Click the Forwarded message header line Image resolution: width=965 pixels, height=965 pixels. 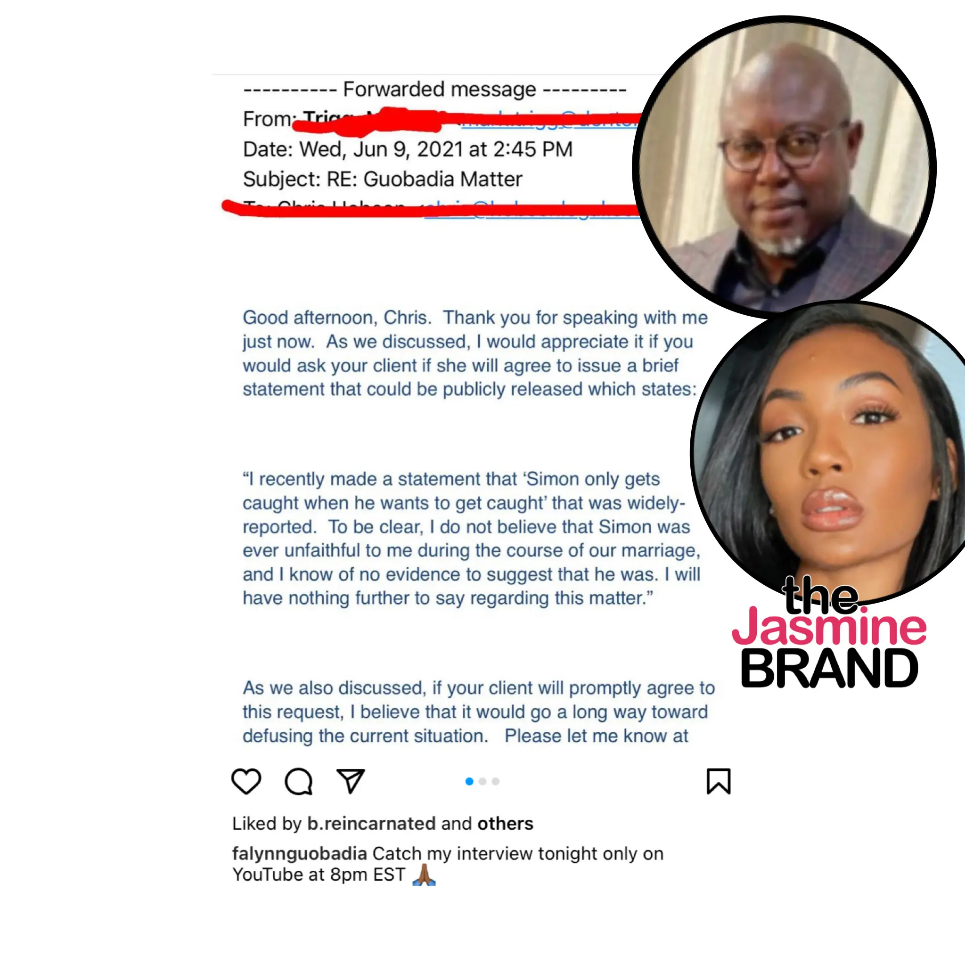point(434,90)
